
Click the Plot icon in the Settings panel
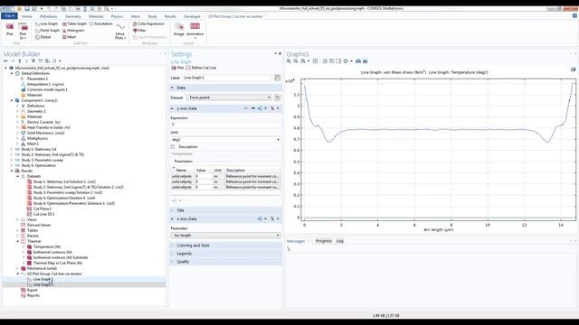pyautogui.click(x=177, y=68)
